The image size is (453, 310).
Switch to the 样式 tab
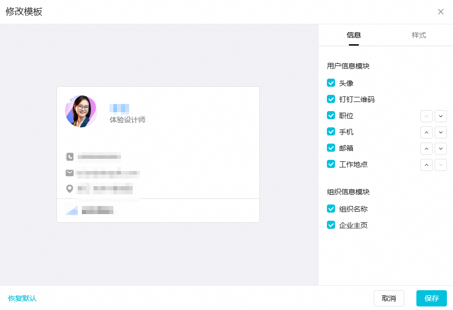point(418,35)
